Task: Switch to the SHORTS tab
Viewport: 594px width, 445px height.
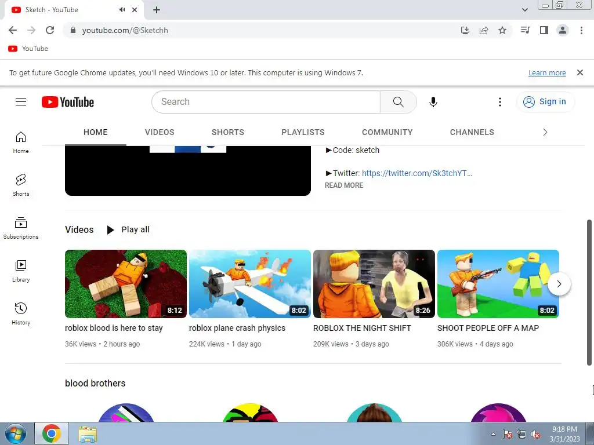Action: [x=227, y=132]
